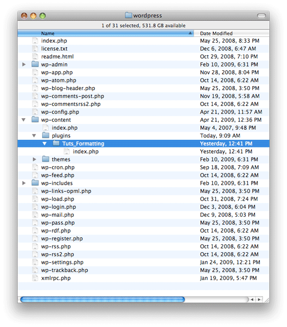This screenshot has width=287, height=327.
Task: Click the xmlrpc.php file icon
Action: (35, 278)
